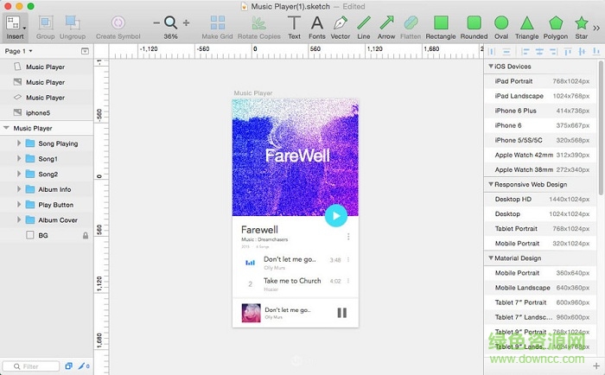Screen dimensions: 605x375
Task: Choose the Oval shape tool
Action: coord(502,23)
